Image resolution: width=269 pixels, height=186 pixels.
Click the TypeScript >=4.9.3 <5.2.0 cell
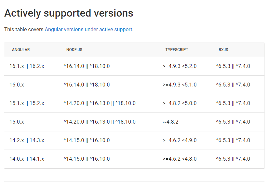[x=180, y=66]
